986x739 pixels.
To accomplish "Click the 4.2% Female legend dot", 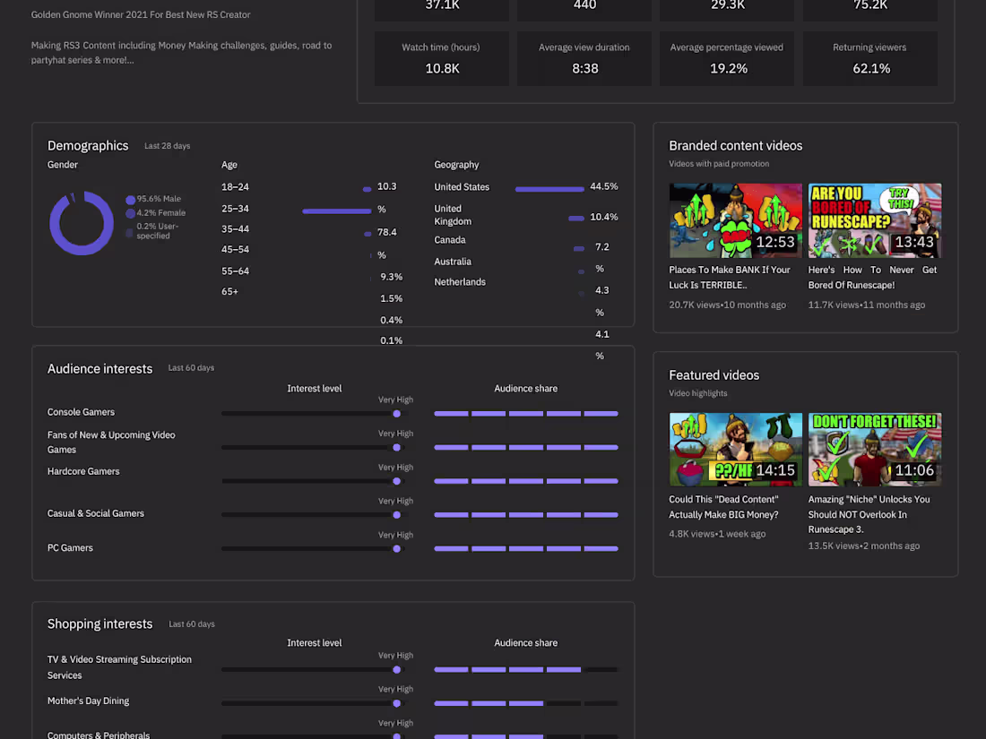I will 130,214.
